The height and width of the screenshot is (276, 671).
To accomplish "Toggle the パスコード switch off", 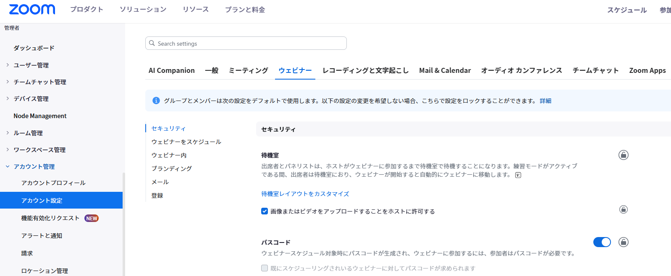I will [x=602, y=242].
